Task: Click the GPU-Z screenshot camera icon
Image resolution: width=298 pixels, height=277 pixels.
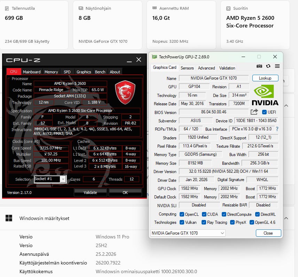Action: (259, 66)
